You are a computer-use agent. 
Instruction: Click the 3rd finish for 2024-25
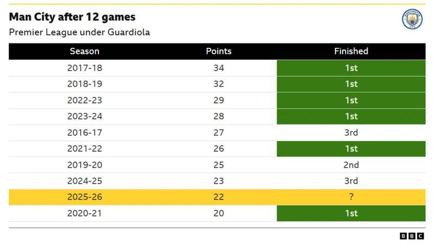click(351, 181)
